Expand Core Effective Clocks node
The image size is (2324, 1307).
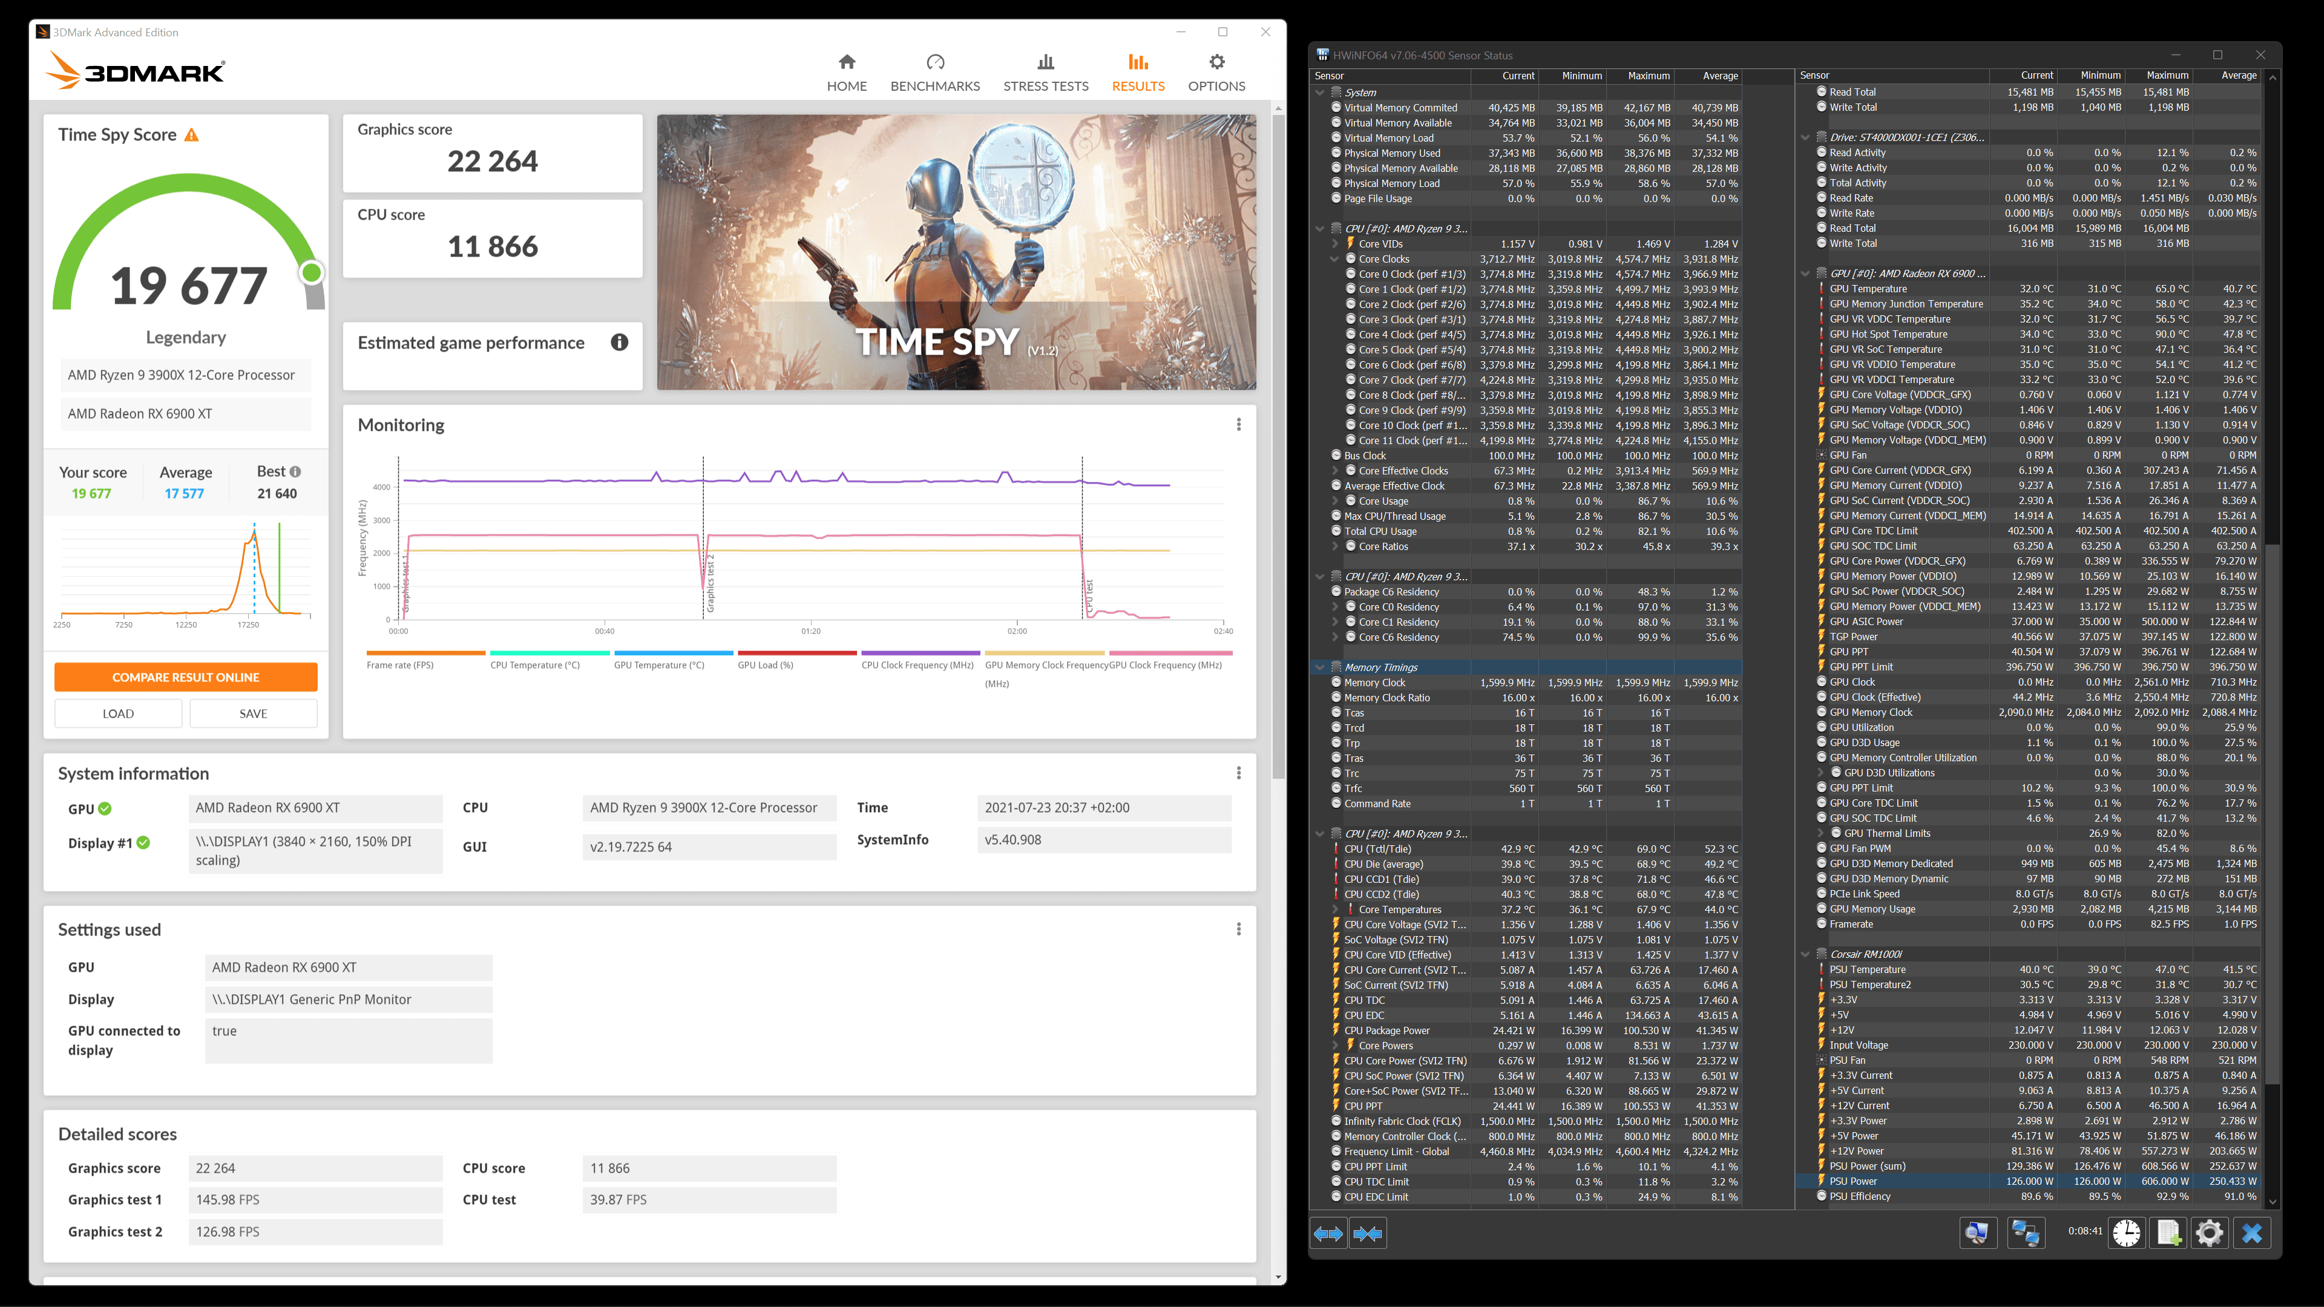point(1335,471)
